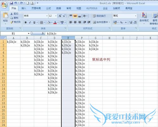Viewport: 158px width, 127px height.
Task: Open the Name Box dropdown arrow
Action: (28, 33)
